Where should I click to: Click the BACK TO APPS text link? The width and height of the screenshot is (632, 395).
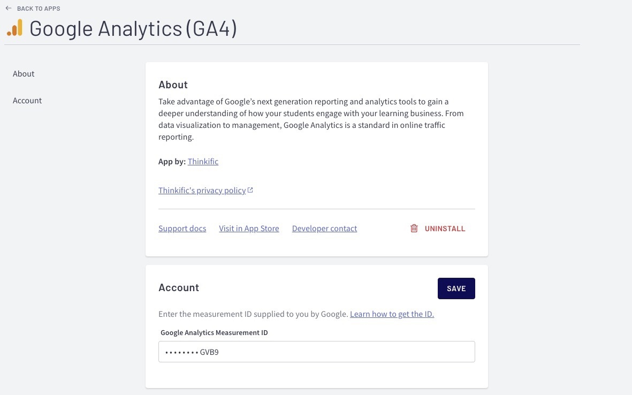[39, 9]
